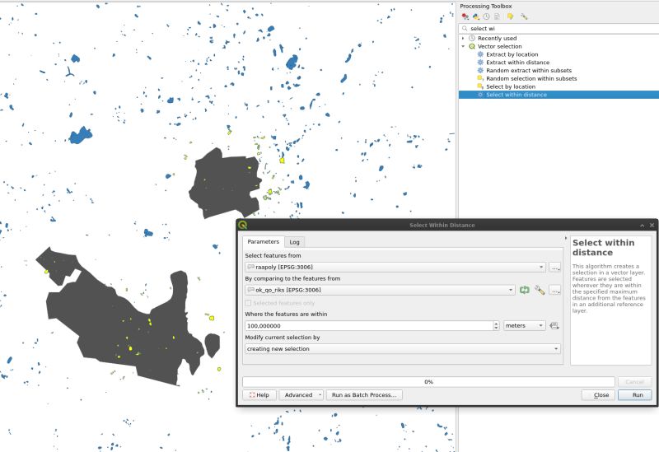The image size is (659, 452).
Task: Click 'Run as Batch Process...' button
Action: [364, 395]
